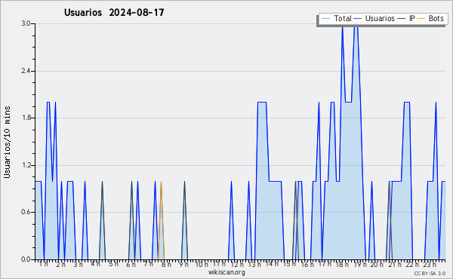The width and height of the screenshot is (453, 279).
Task: Select the 'IP' legend entry
Action: pos(412,18)
